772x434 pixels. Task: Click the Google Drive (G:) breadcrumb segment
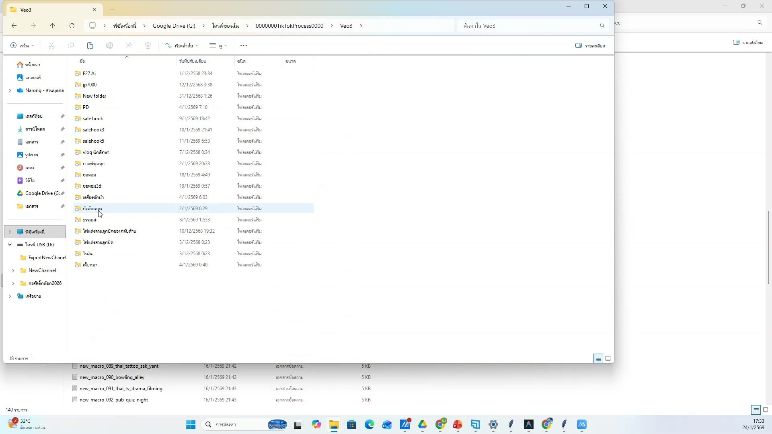point(174,26)
